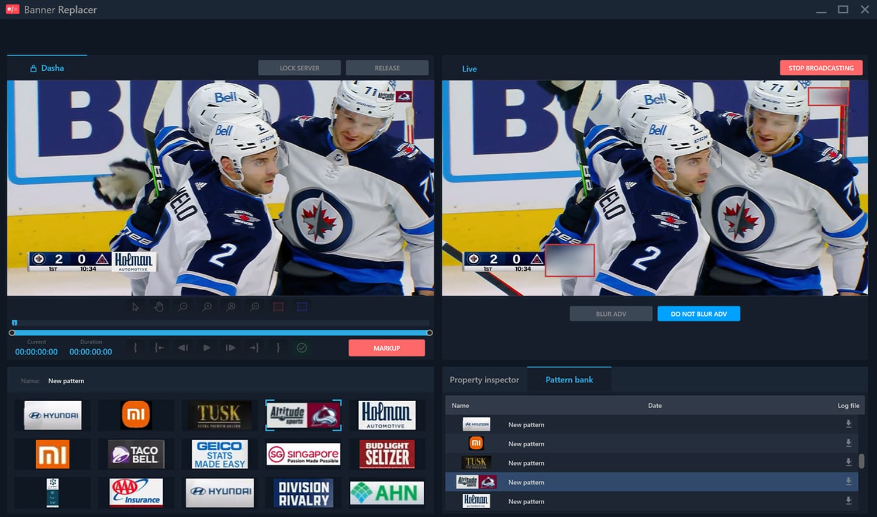Select the rounded Xiaomi logo thumbnail
The width and height of the screenshot is (877, 517).
coord(136,415)
